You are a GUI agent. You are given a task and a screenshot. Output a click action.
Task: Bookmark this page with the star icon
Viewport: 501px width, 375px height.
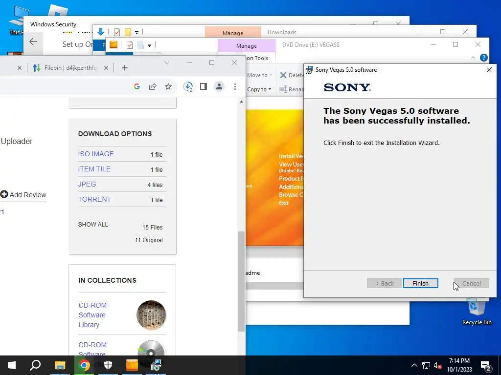[x=168, y=86]
